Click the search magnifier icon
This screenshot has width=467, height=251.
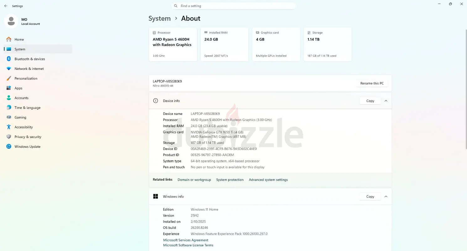(176, 6)
